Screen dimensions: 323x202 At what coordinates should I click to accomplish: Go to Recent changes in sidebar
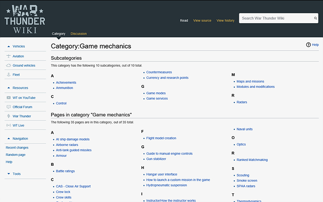(x=17, y=148)
